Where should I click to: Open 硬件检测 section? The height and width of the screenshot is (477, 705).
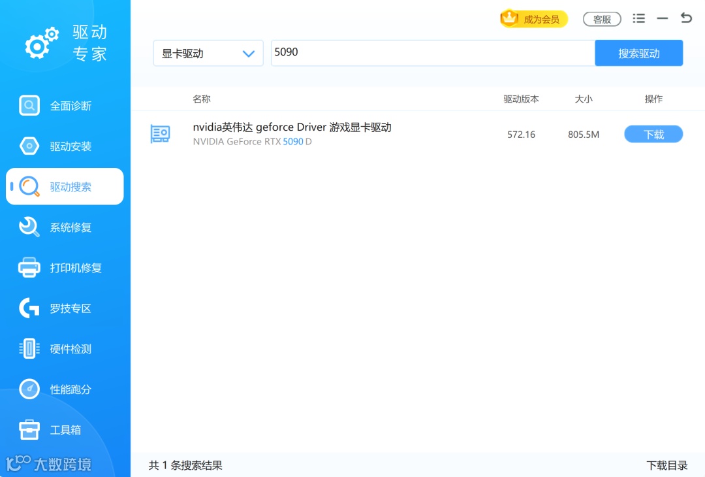pyautogui.click(x=65, y=349)
